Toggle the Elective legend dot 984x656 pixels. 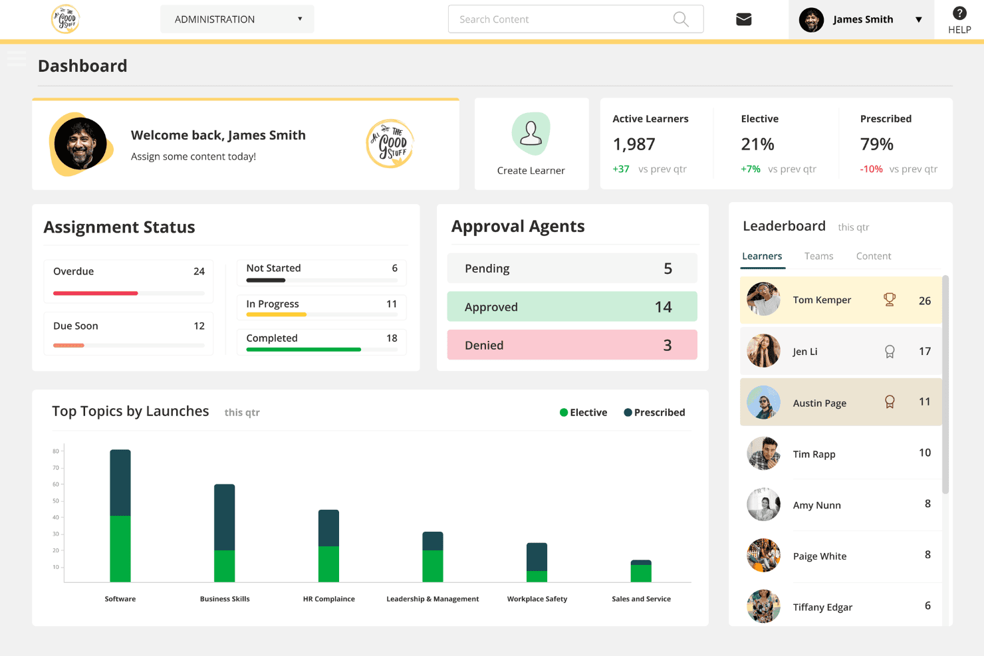(x=564, y=413)
